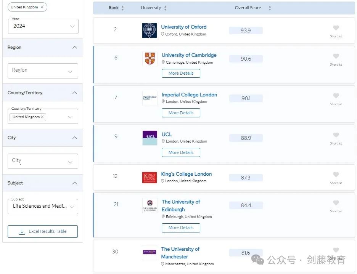Click the University of Manchester logo
The width and height of the screenshot is (357, 274).
tap(150, 253)
